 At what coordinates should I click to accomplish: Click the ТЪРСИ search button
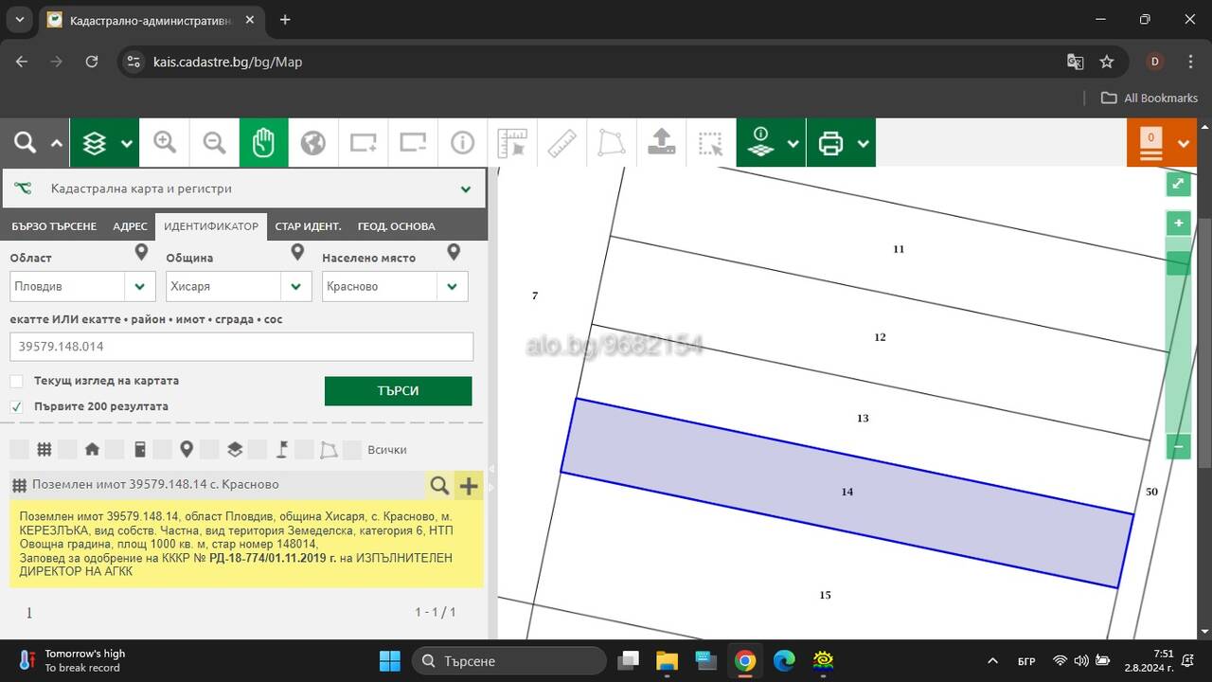[398, 390]
